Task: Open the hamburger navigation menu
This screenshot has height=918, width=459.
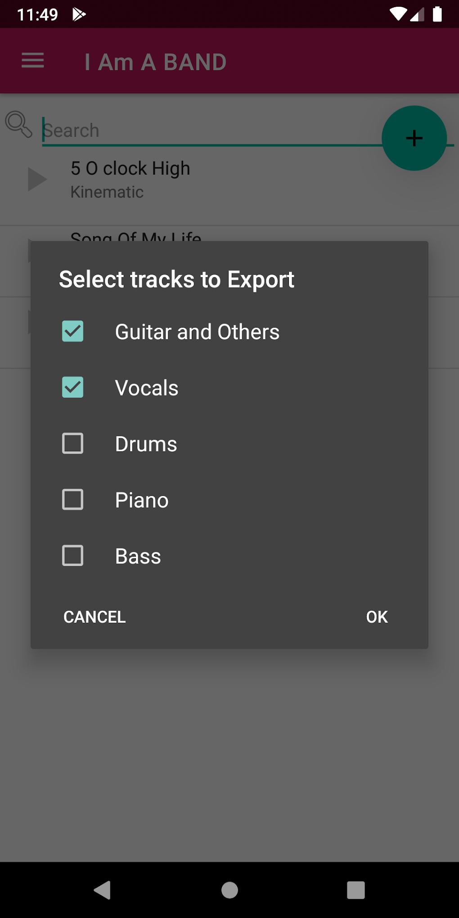Action: tap(33, 61)
